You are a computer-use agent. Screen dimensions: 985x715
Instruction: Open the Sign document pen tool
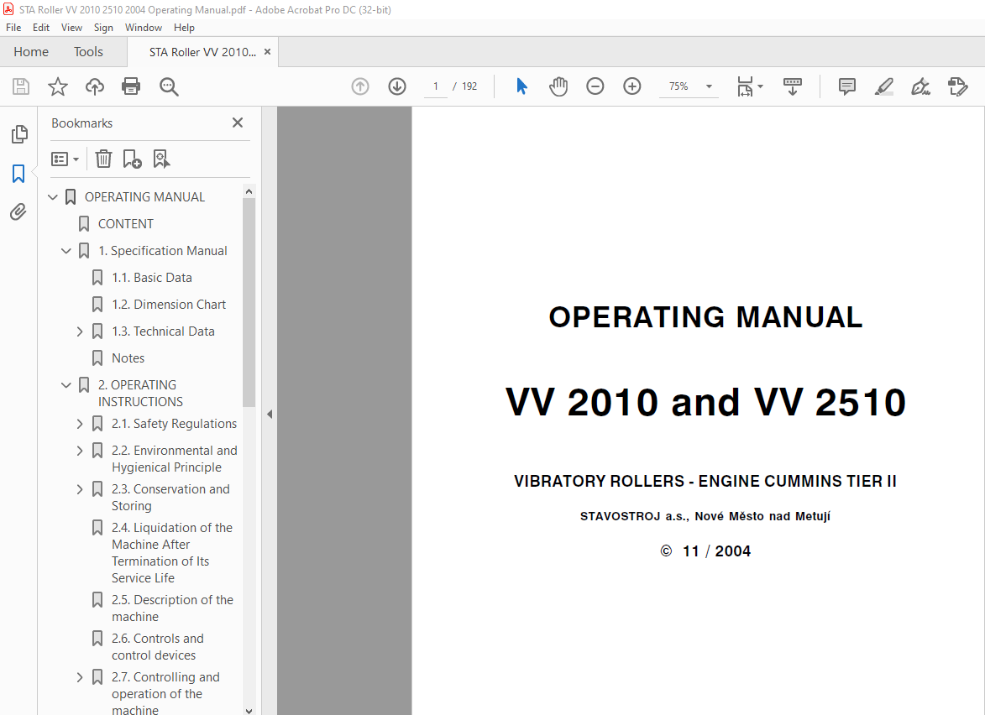(921, 86)
